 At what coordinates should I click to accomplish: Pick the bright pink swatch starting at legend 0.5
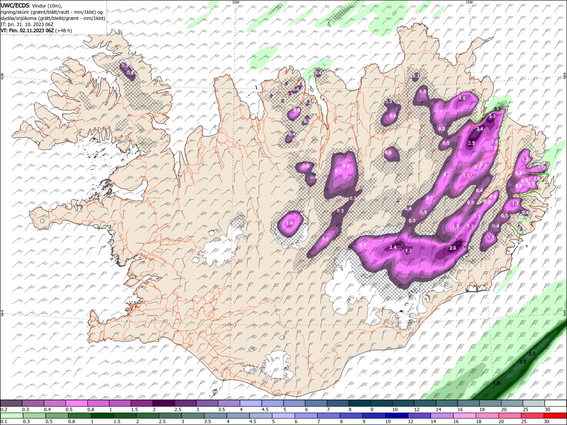pyautogui.click(x=77, y=403)
